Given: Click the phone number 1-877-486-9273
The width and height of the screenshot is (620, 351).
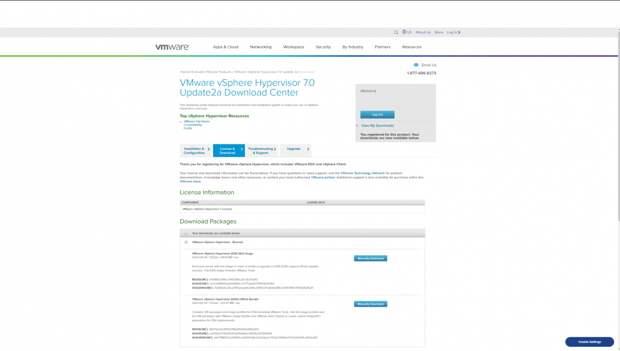Looking at the screenshot, I should 421,73.
